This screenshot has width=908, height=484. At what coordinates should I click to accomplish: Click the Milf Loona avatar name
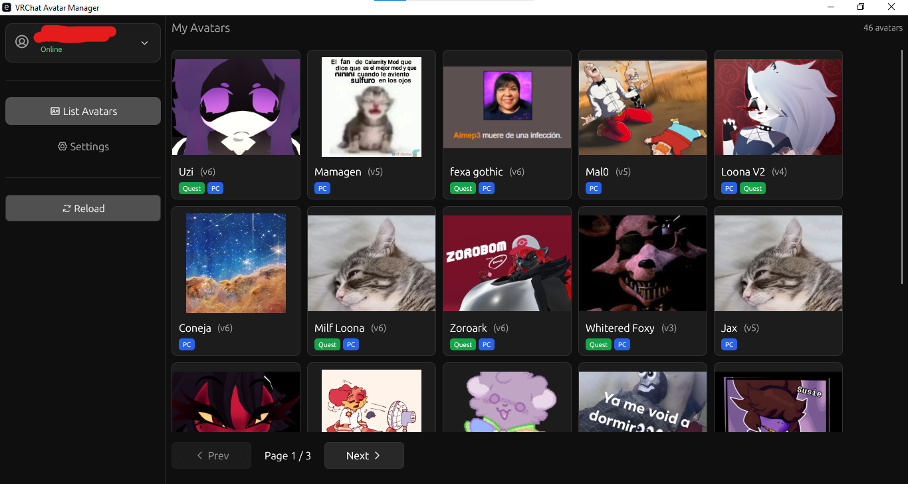[x=339, y=328]
